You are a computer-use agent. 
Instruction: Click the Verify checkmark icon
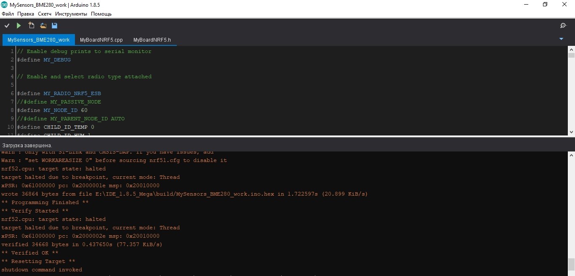[x=7, y=26]
